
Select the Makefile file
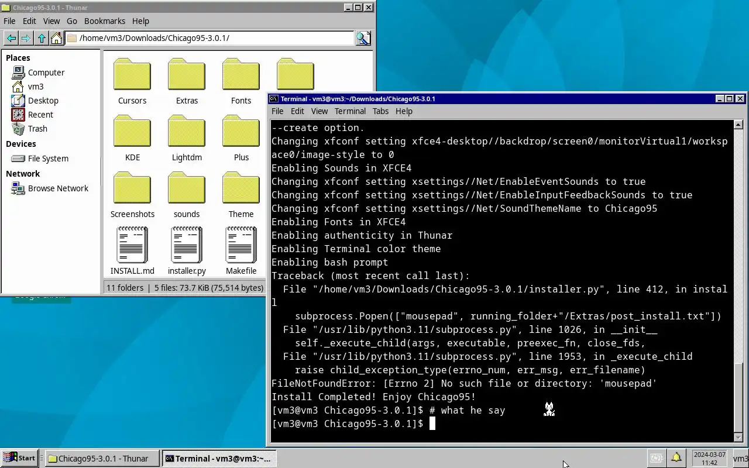pos(241,252)
